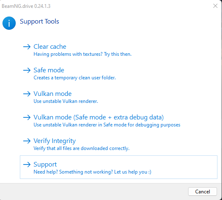This screenshot has width=222, height=200.
Task: Click the arrow icon beside Verify Integrity
Action: click(27, 141)
